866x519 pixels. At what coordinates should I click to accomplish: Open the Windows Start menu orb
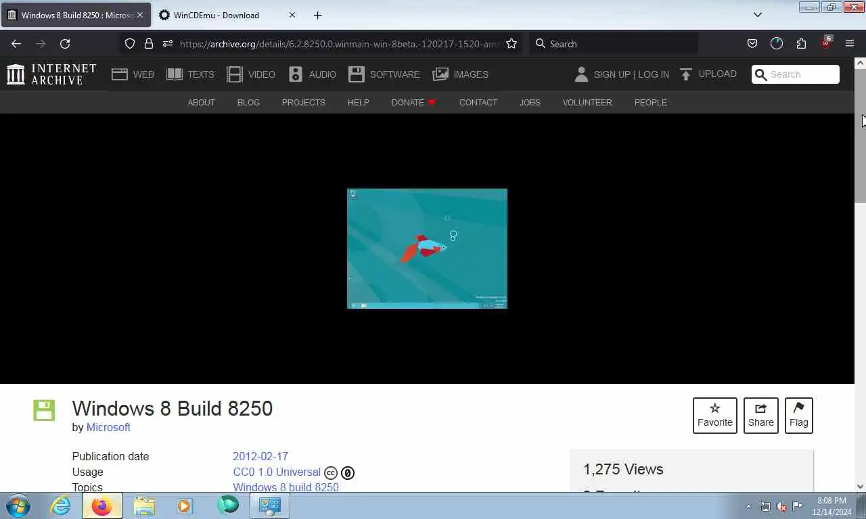(x=18, y=505)
